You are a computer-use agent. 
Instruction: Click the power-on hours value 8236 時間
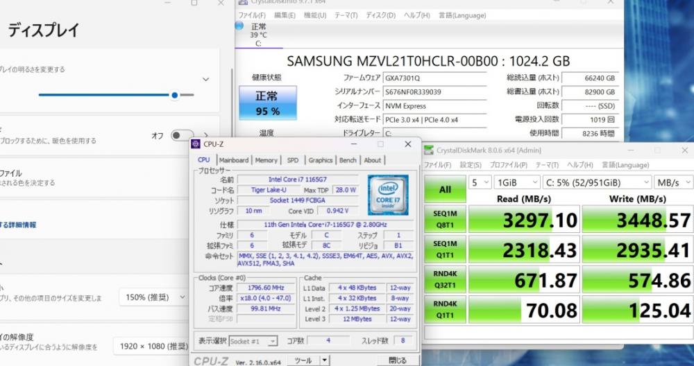pos(590,133)
